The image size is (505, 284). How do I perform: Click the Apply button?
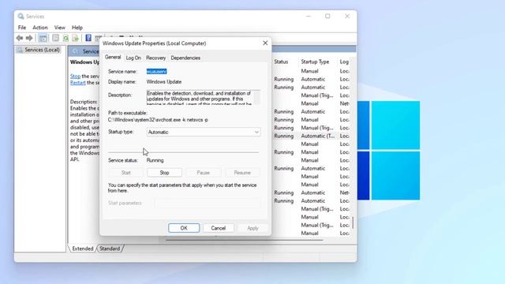(x=252, y=228)
